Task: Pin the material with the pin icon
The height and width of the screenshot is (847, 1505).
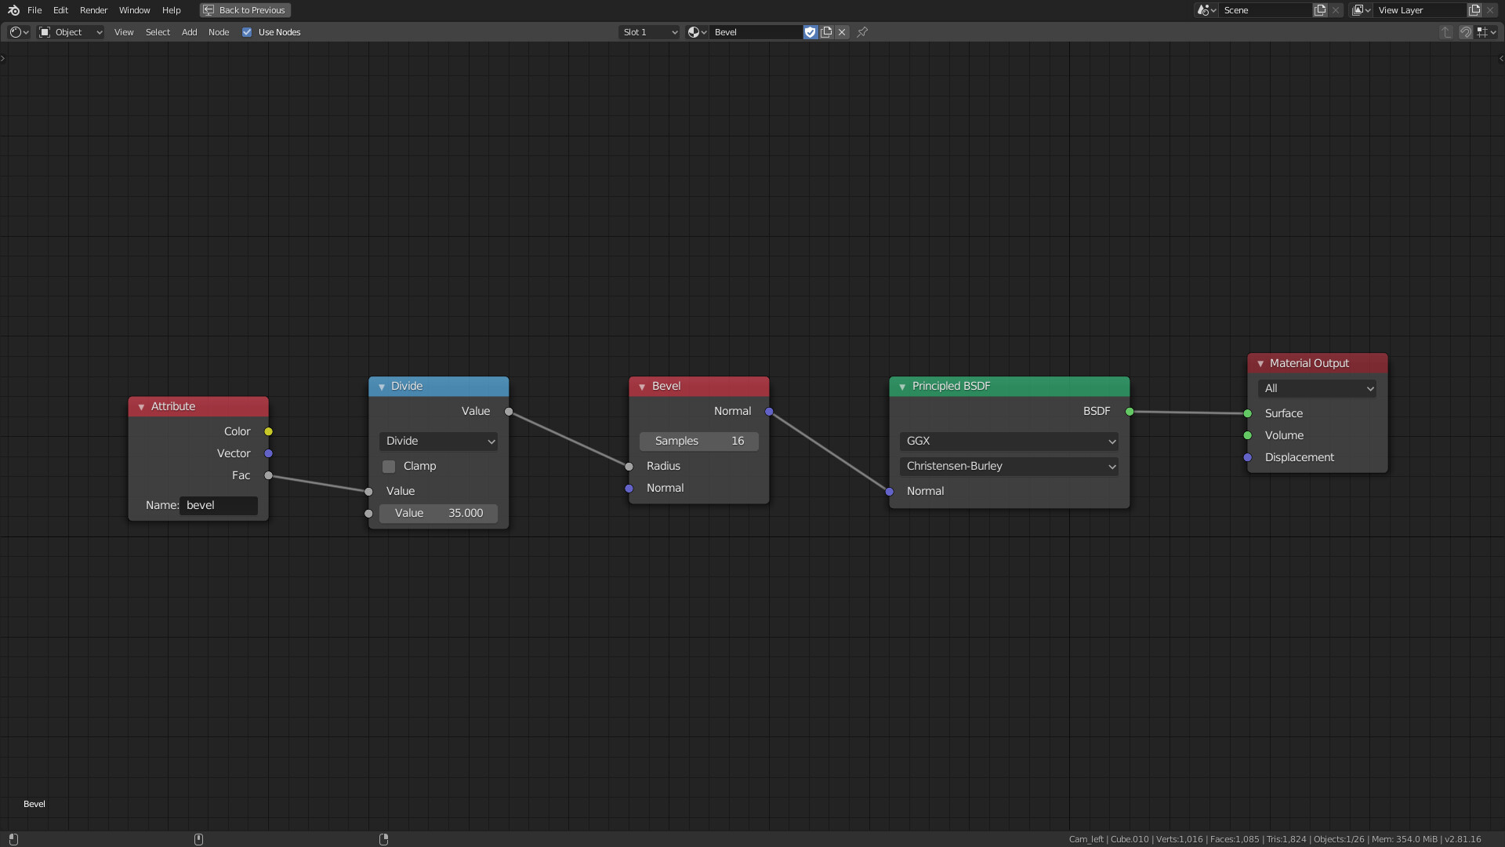Action: coord(862,32)
